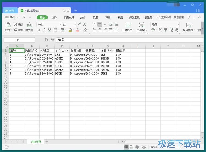Viewport: 206px width, 152px height.
Task: Click the clear formatting eraser icon
Action: point(85,30)
